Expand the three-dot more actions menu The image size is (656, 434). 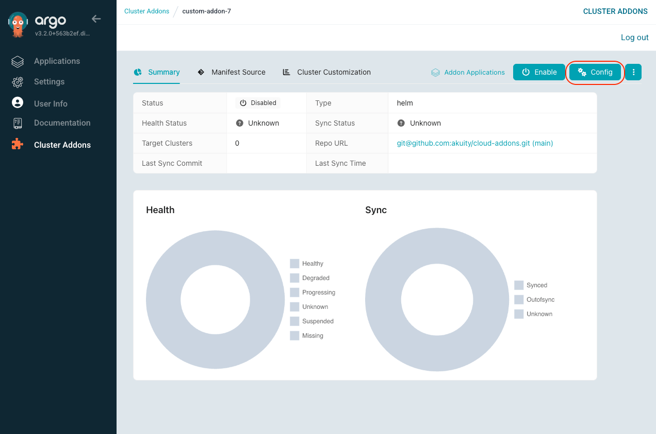coord(633,72)
